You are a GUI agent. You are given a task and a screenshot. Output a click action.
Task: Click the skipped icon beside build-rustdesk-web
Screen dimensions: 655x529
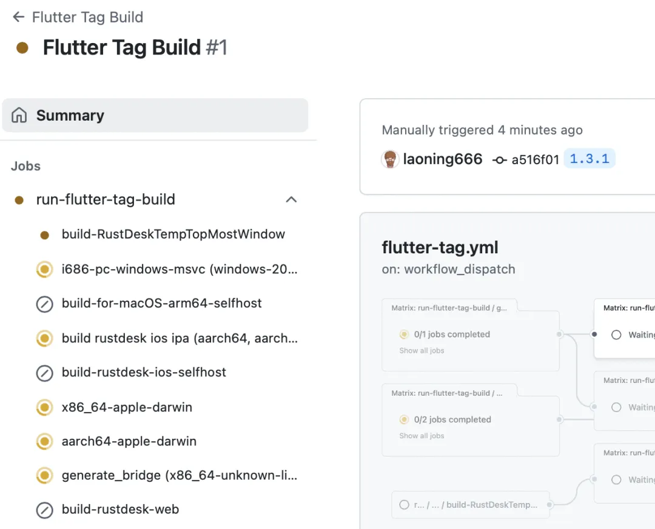(x=44, y=510)
